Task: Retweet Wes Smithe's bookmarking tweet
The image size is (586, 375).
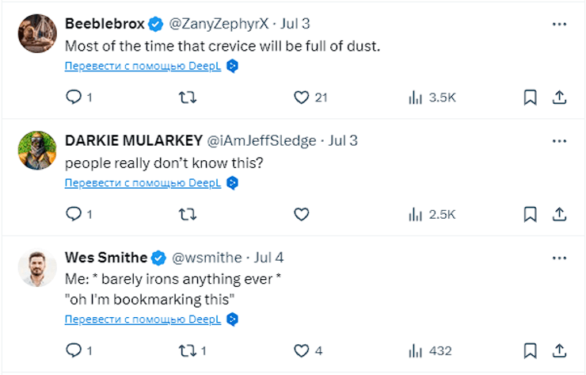Action: (187, 350)
